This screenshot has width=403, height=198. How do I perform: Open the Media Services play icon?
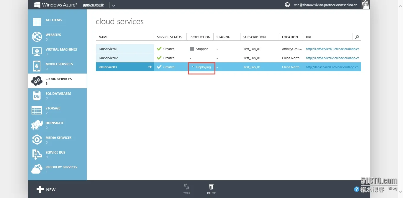pyautogui.click(x=37, y=139)
